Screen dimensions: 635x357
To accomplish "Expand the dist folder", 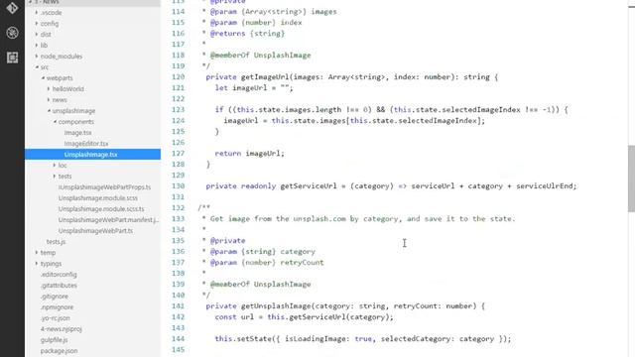I will point(46,35).
